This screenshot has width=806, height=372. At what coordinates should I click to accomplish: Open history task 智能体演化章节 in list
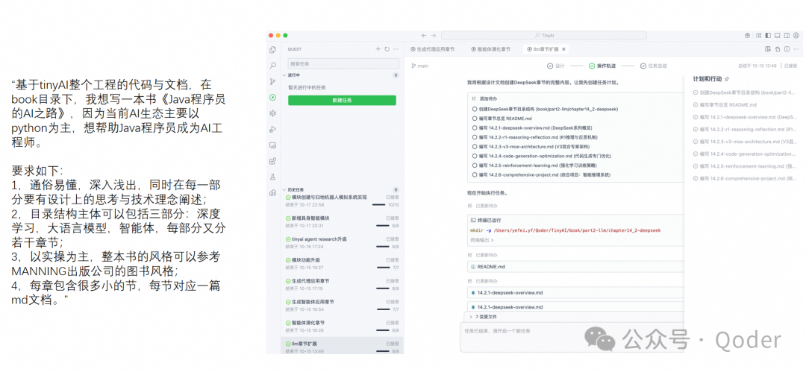pyautogui.click(x=343, y=326)
